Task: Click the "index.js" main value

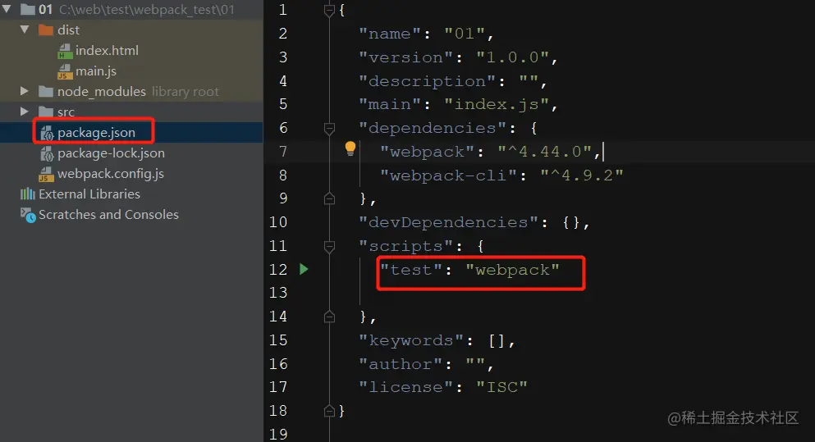Action: (x=497, y=104)
